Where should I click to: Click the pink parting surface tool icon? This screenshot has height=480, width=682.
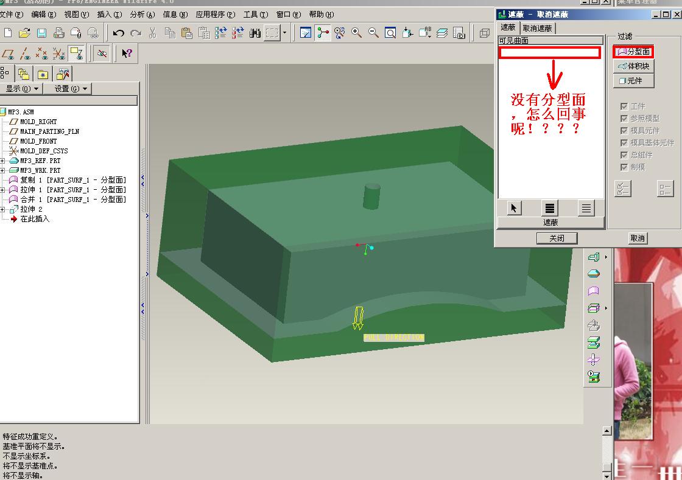click(594, 291)
